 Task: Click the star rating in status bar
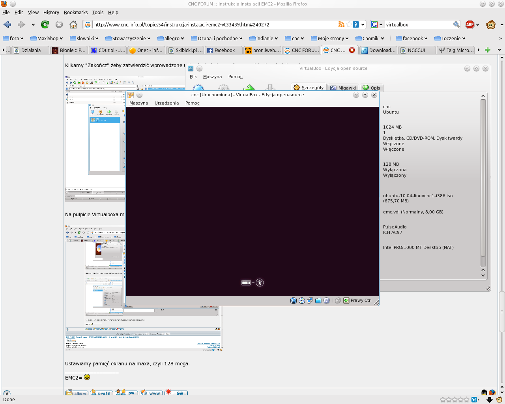coord(454,400)
